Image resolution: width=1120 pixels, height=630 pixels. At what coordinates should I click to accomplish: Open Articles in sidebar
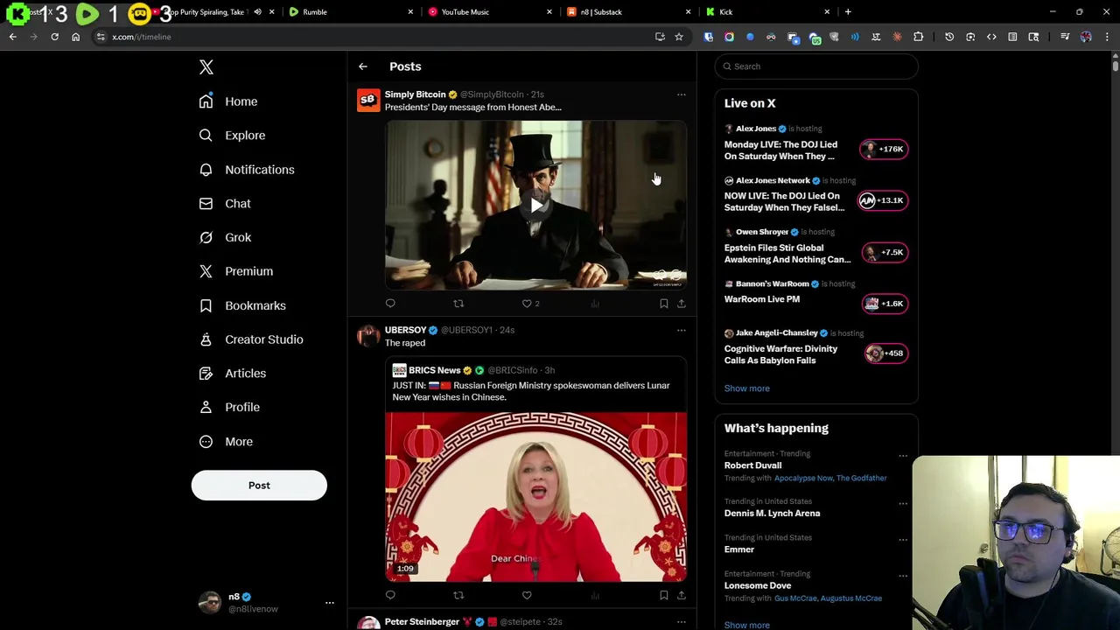233,374
